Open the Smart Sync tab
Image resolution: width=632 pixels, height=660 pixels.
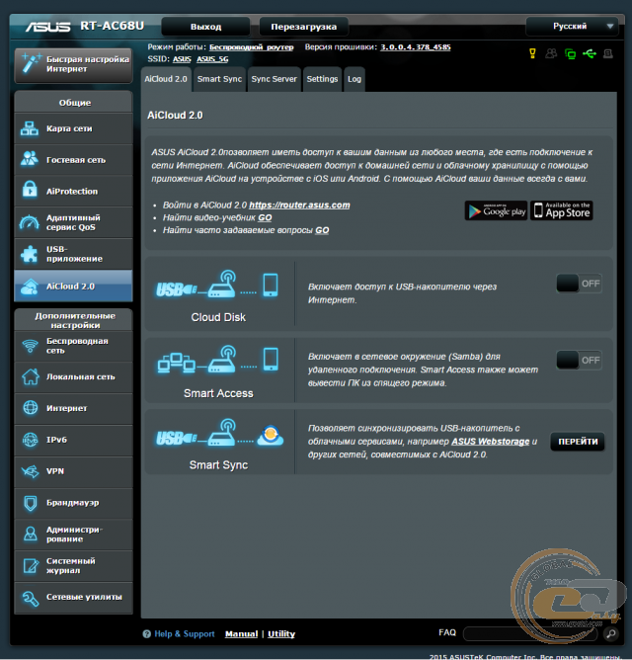click(x=219, y=79)
